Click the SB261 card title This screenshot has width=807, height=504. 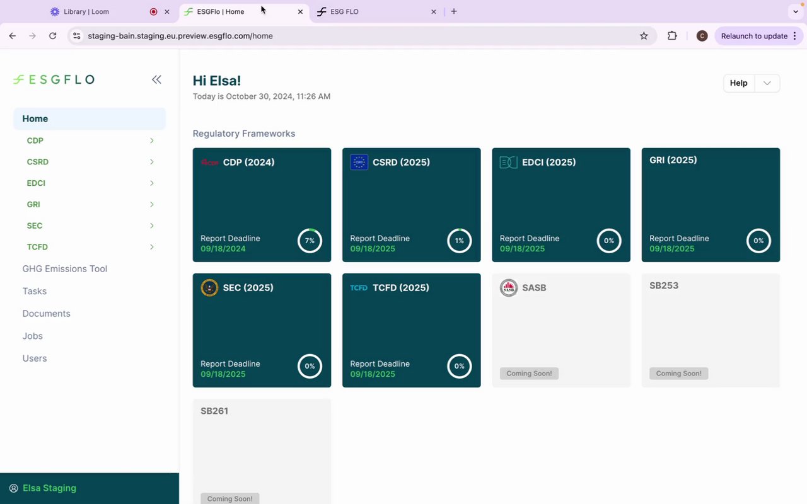coord(214,411)
